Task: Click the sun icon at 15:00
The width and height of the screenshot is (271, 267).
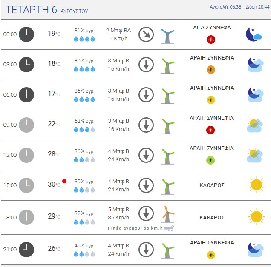Action: tap(257, 185)
